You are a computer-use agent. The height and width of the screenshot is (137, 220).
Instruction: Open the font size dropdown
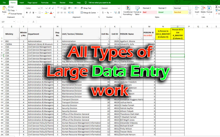(46, 8)
